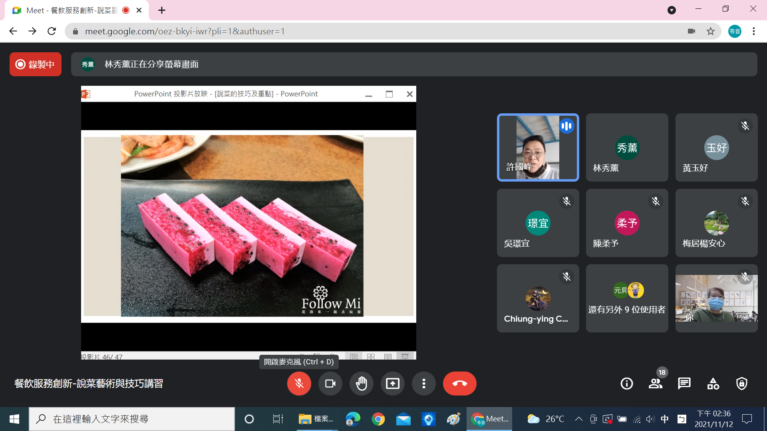Show participants list with 18 badge
The width and height of the screenshot is (767, 431).
tap(656, 384)
